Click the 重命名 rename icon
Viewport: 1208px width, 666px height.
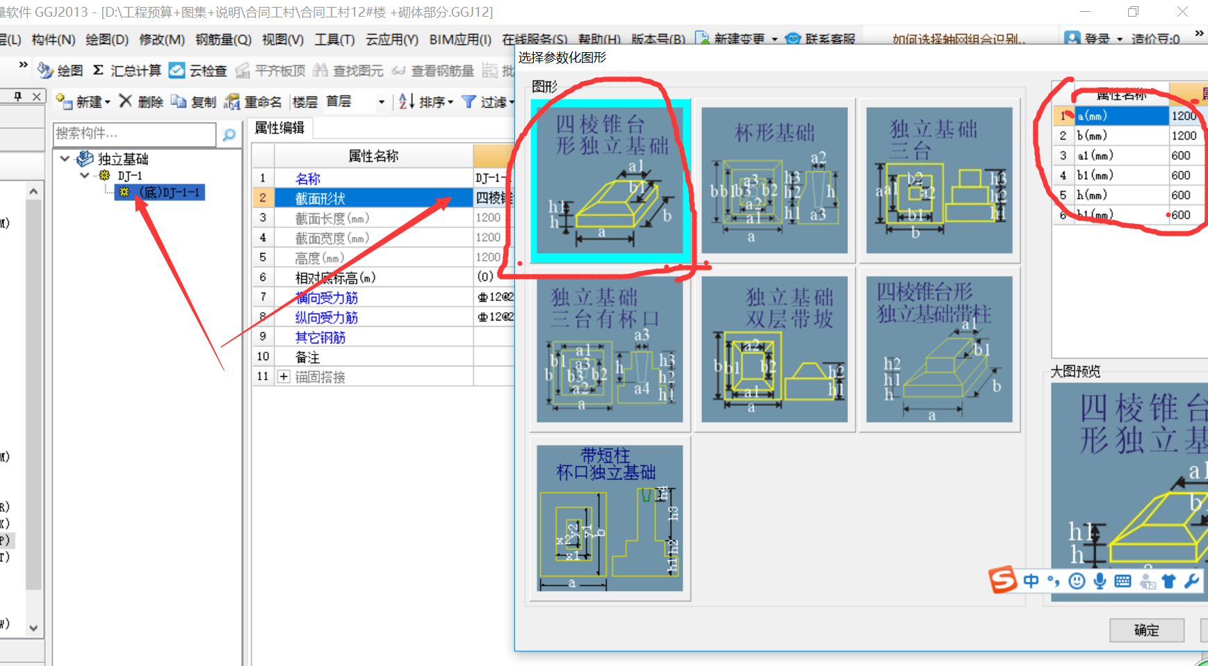(x=232, y=102)
